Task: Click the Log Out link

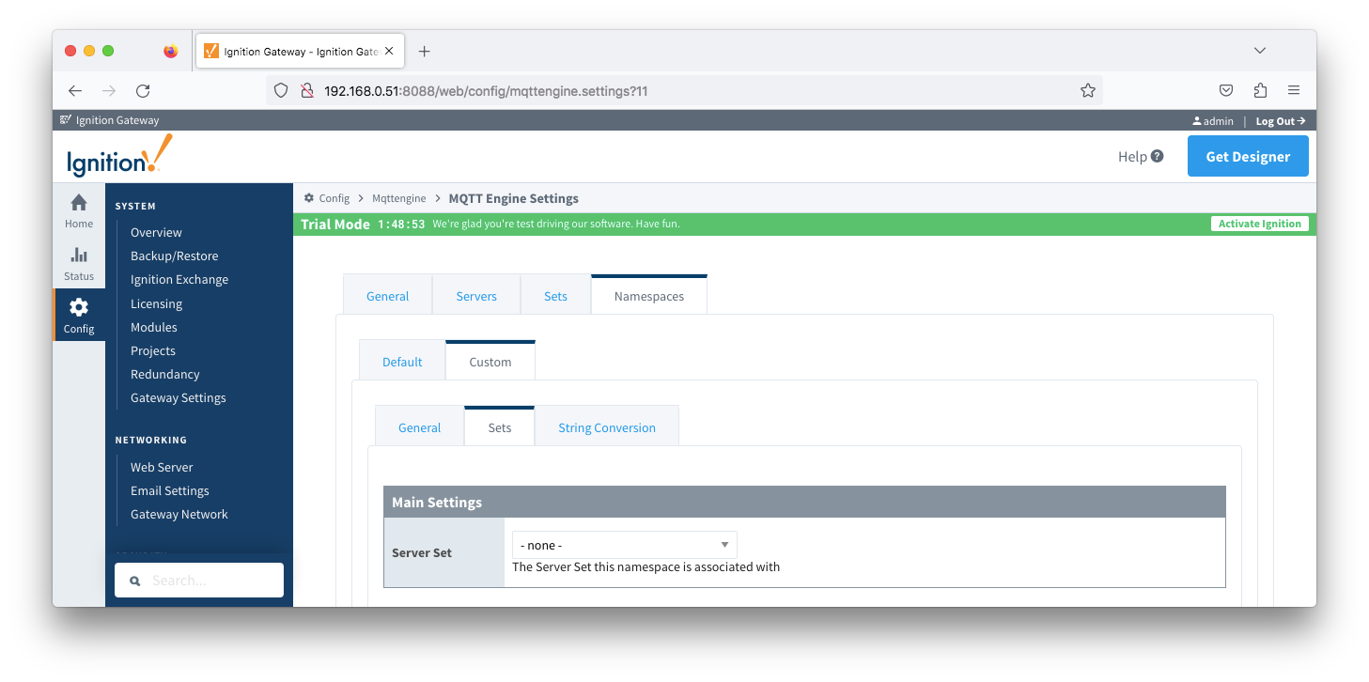Action: click(x=1281, y=121)
